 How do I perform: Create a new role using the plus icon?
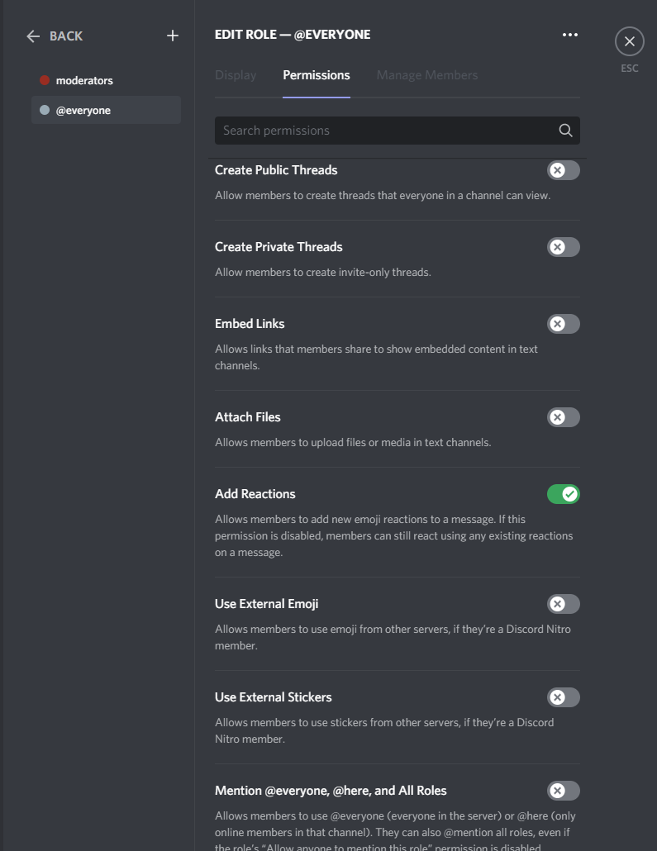(x=172, y=36)
